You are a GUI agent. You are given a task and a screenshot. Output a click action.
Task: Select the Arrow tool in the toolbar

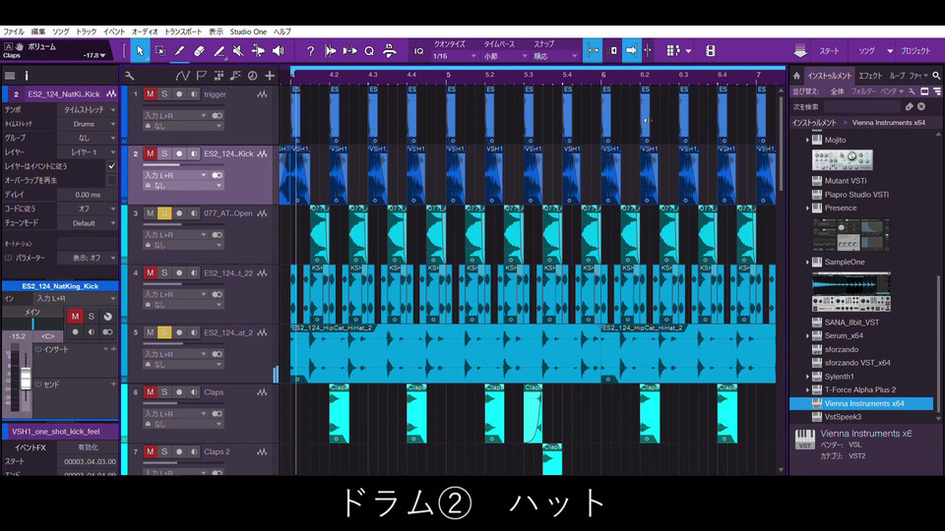pyautogui.click(x=140, y=51)
